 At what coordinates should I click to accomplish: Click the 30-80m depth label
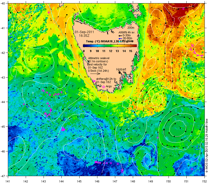tap(127, 38)
